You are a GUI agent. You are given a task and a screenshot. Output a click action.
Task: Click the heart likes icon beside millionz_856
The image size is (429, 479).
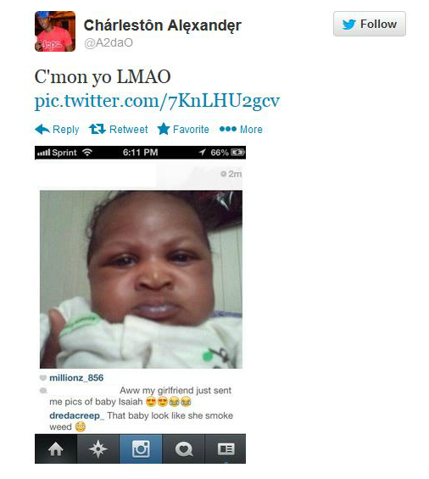(x=42, y=377)
